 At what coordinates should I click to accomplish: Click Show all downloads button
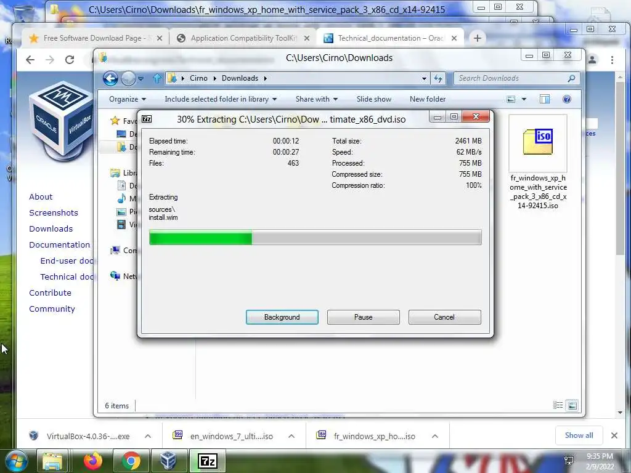click(x=579, y=435)
